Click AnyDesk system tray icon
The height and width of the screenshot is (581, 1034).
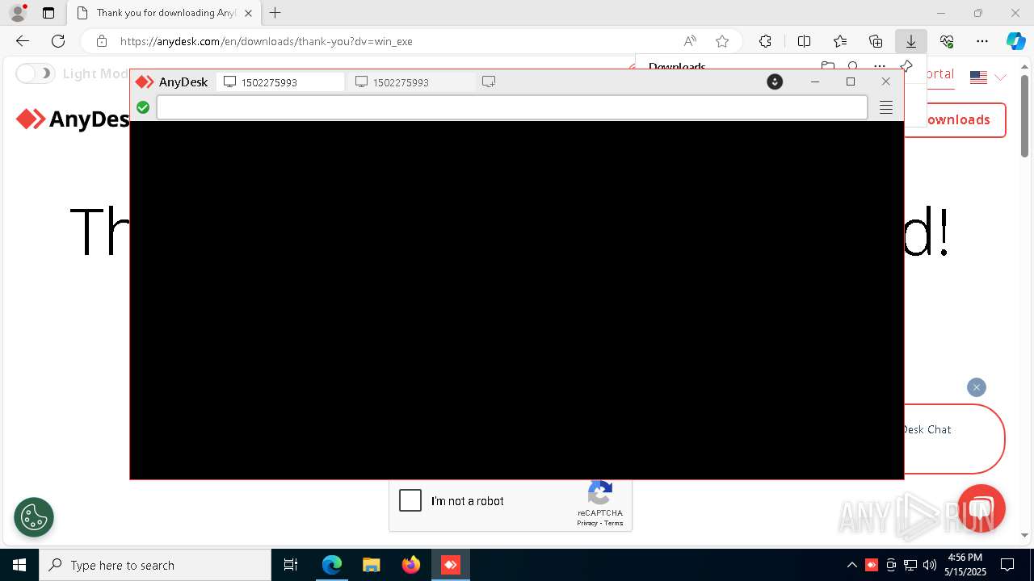(872, 565)
